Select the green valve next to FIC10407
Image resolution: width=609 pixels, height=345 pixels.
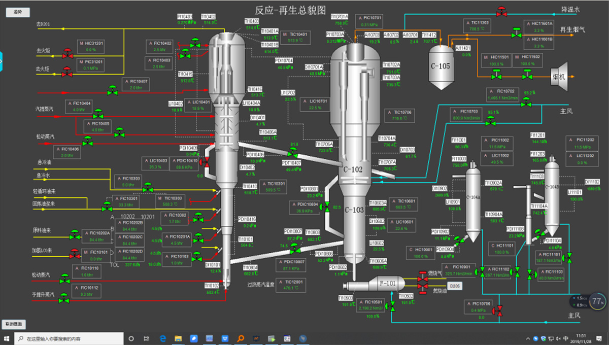[x=113, y=91]
